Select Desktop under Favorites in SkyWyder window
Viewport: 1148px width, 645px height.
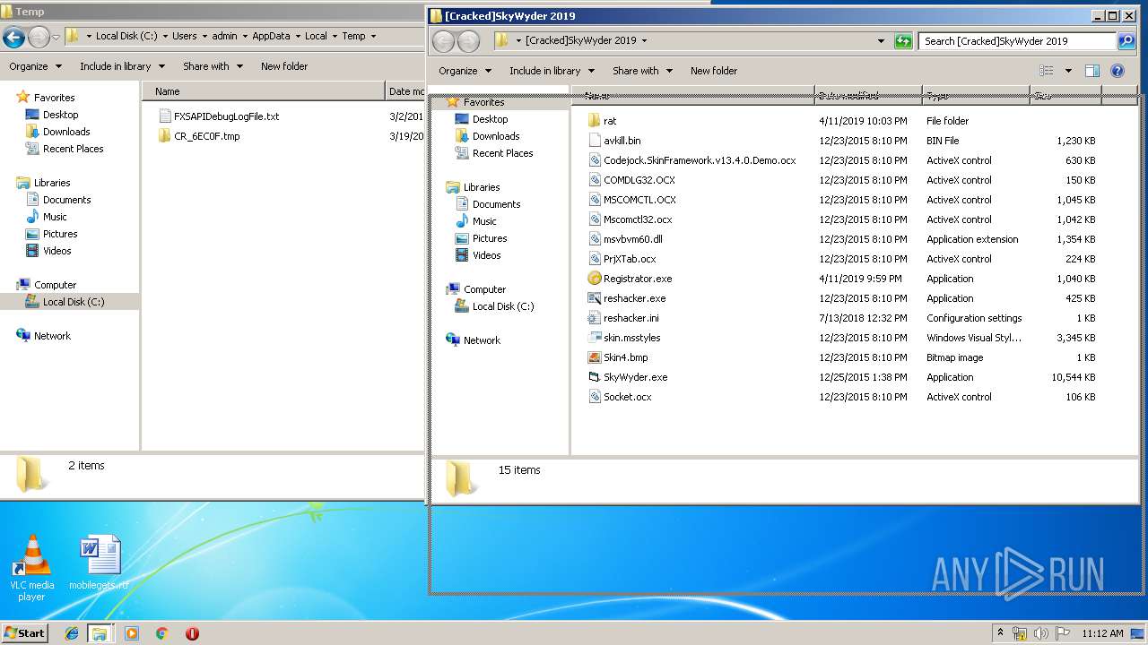(x=491, y=119)
